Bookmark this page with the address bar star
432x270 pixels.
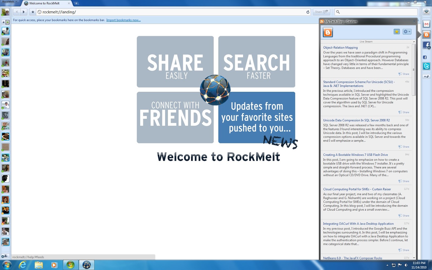(33, 12)
